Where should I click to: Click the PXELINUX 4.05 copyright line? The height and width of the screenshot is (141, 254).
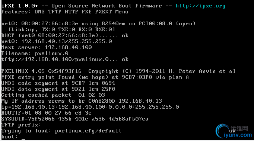point(118,71)
